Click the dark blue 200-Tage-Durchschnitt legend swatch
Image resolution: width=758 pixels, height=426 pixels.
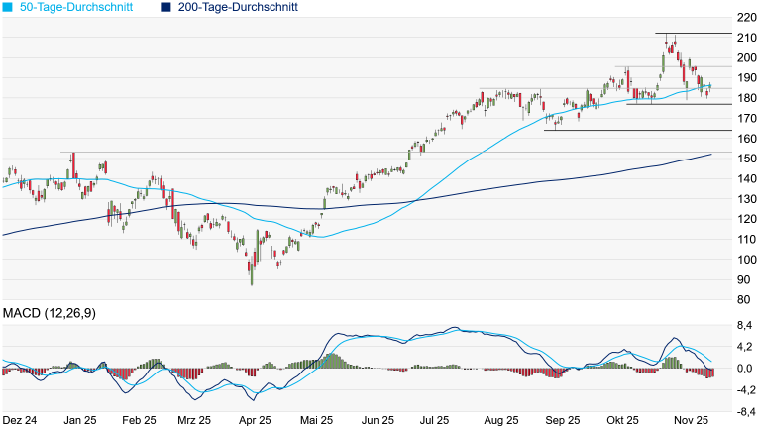point(164,7)
